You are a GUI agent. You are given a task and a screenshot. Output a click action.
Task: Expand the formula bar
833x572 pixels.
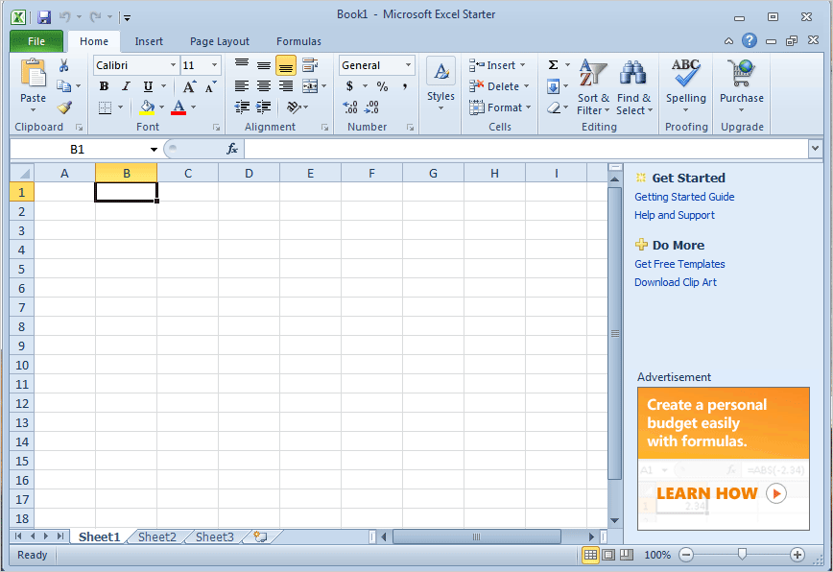pyautogui.click(x=815, y=150)
